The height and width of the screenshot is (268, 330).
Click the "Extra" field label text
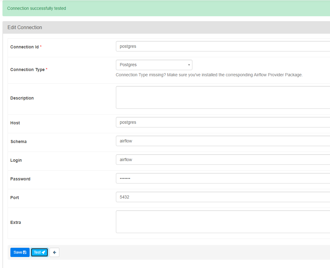16,222
